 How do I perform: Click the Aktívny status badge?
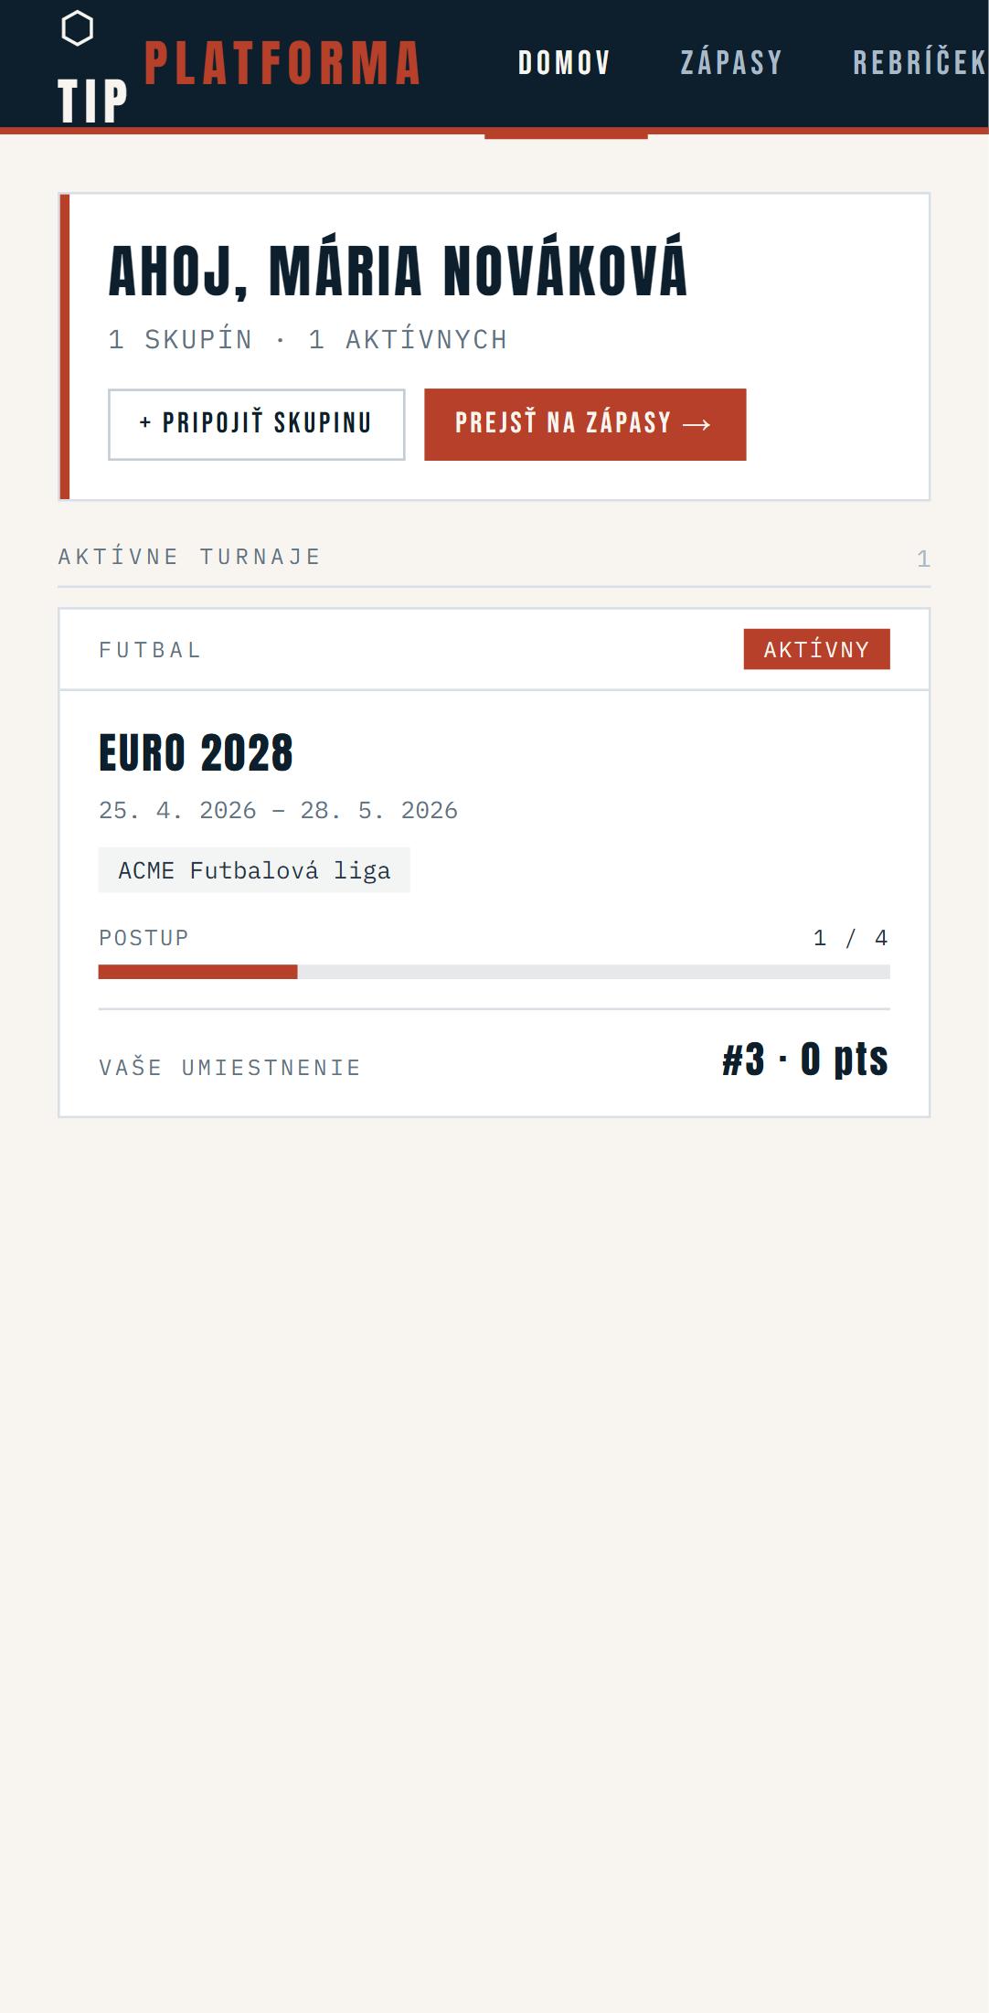point(816,650)
